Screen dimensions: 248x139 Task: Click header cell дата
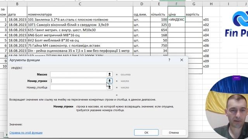pyautogui.click(x=17, y=12)
